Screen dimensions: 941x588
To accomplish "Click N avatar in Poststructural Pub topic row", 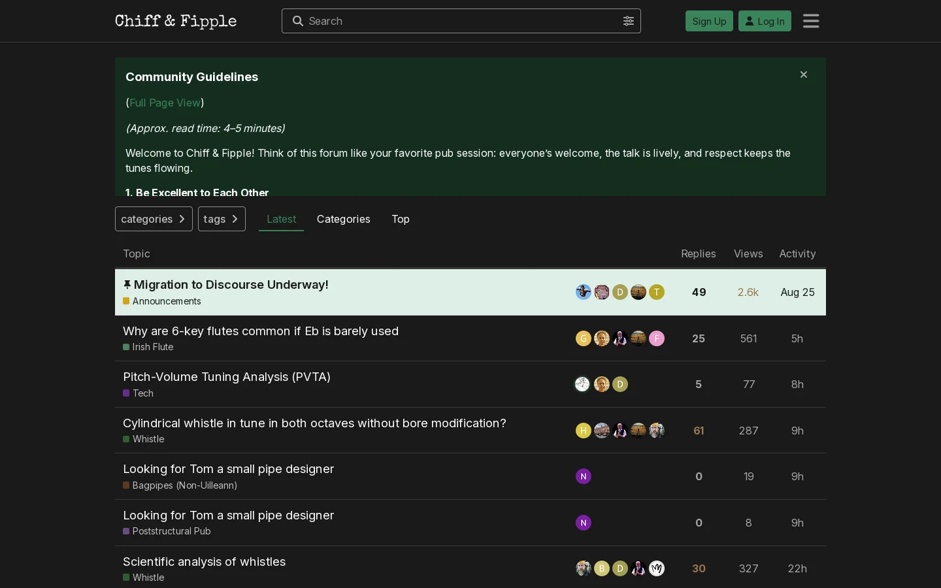I will click(x=584, y=523).
